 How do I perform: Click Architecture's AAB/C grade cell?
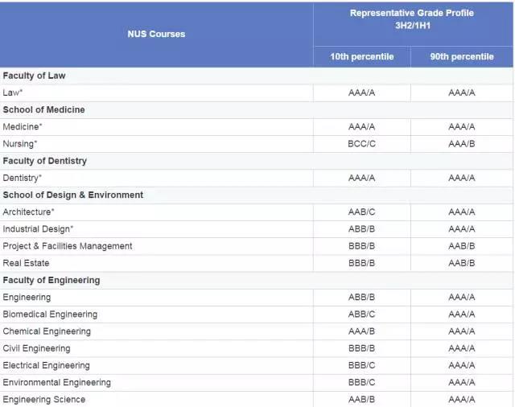(x=361, y=212)
